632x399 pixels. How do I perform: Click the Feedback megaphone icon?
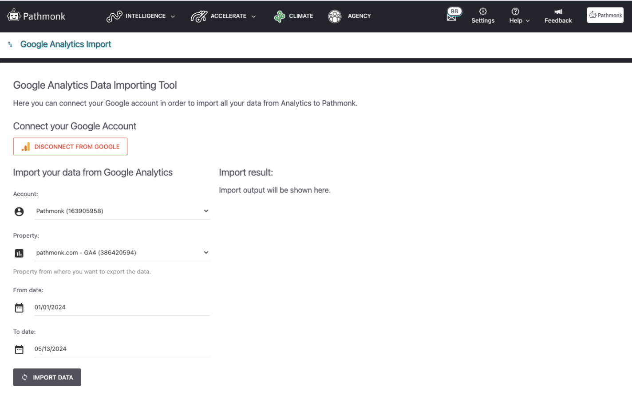pos(558,13)
